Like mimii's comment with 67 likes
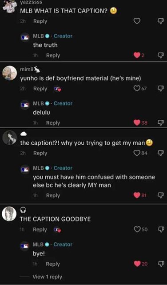Screen dimensions: 167x285 [x=137, y=89]
